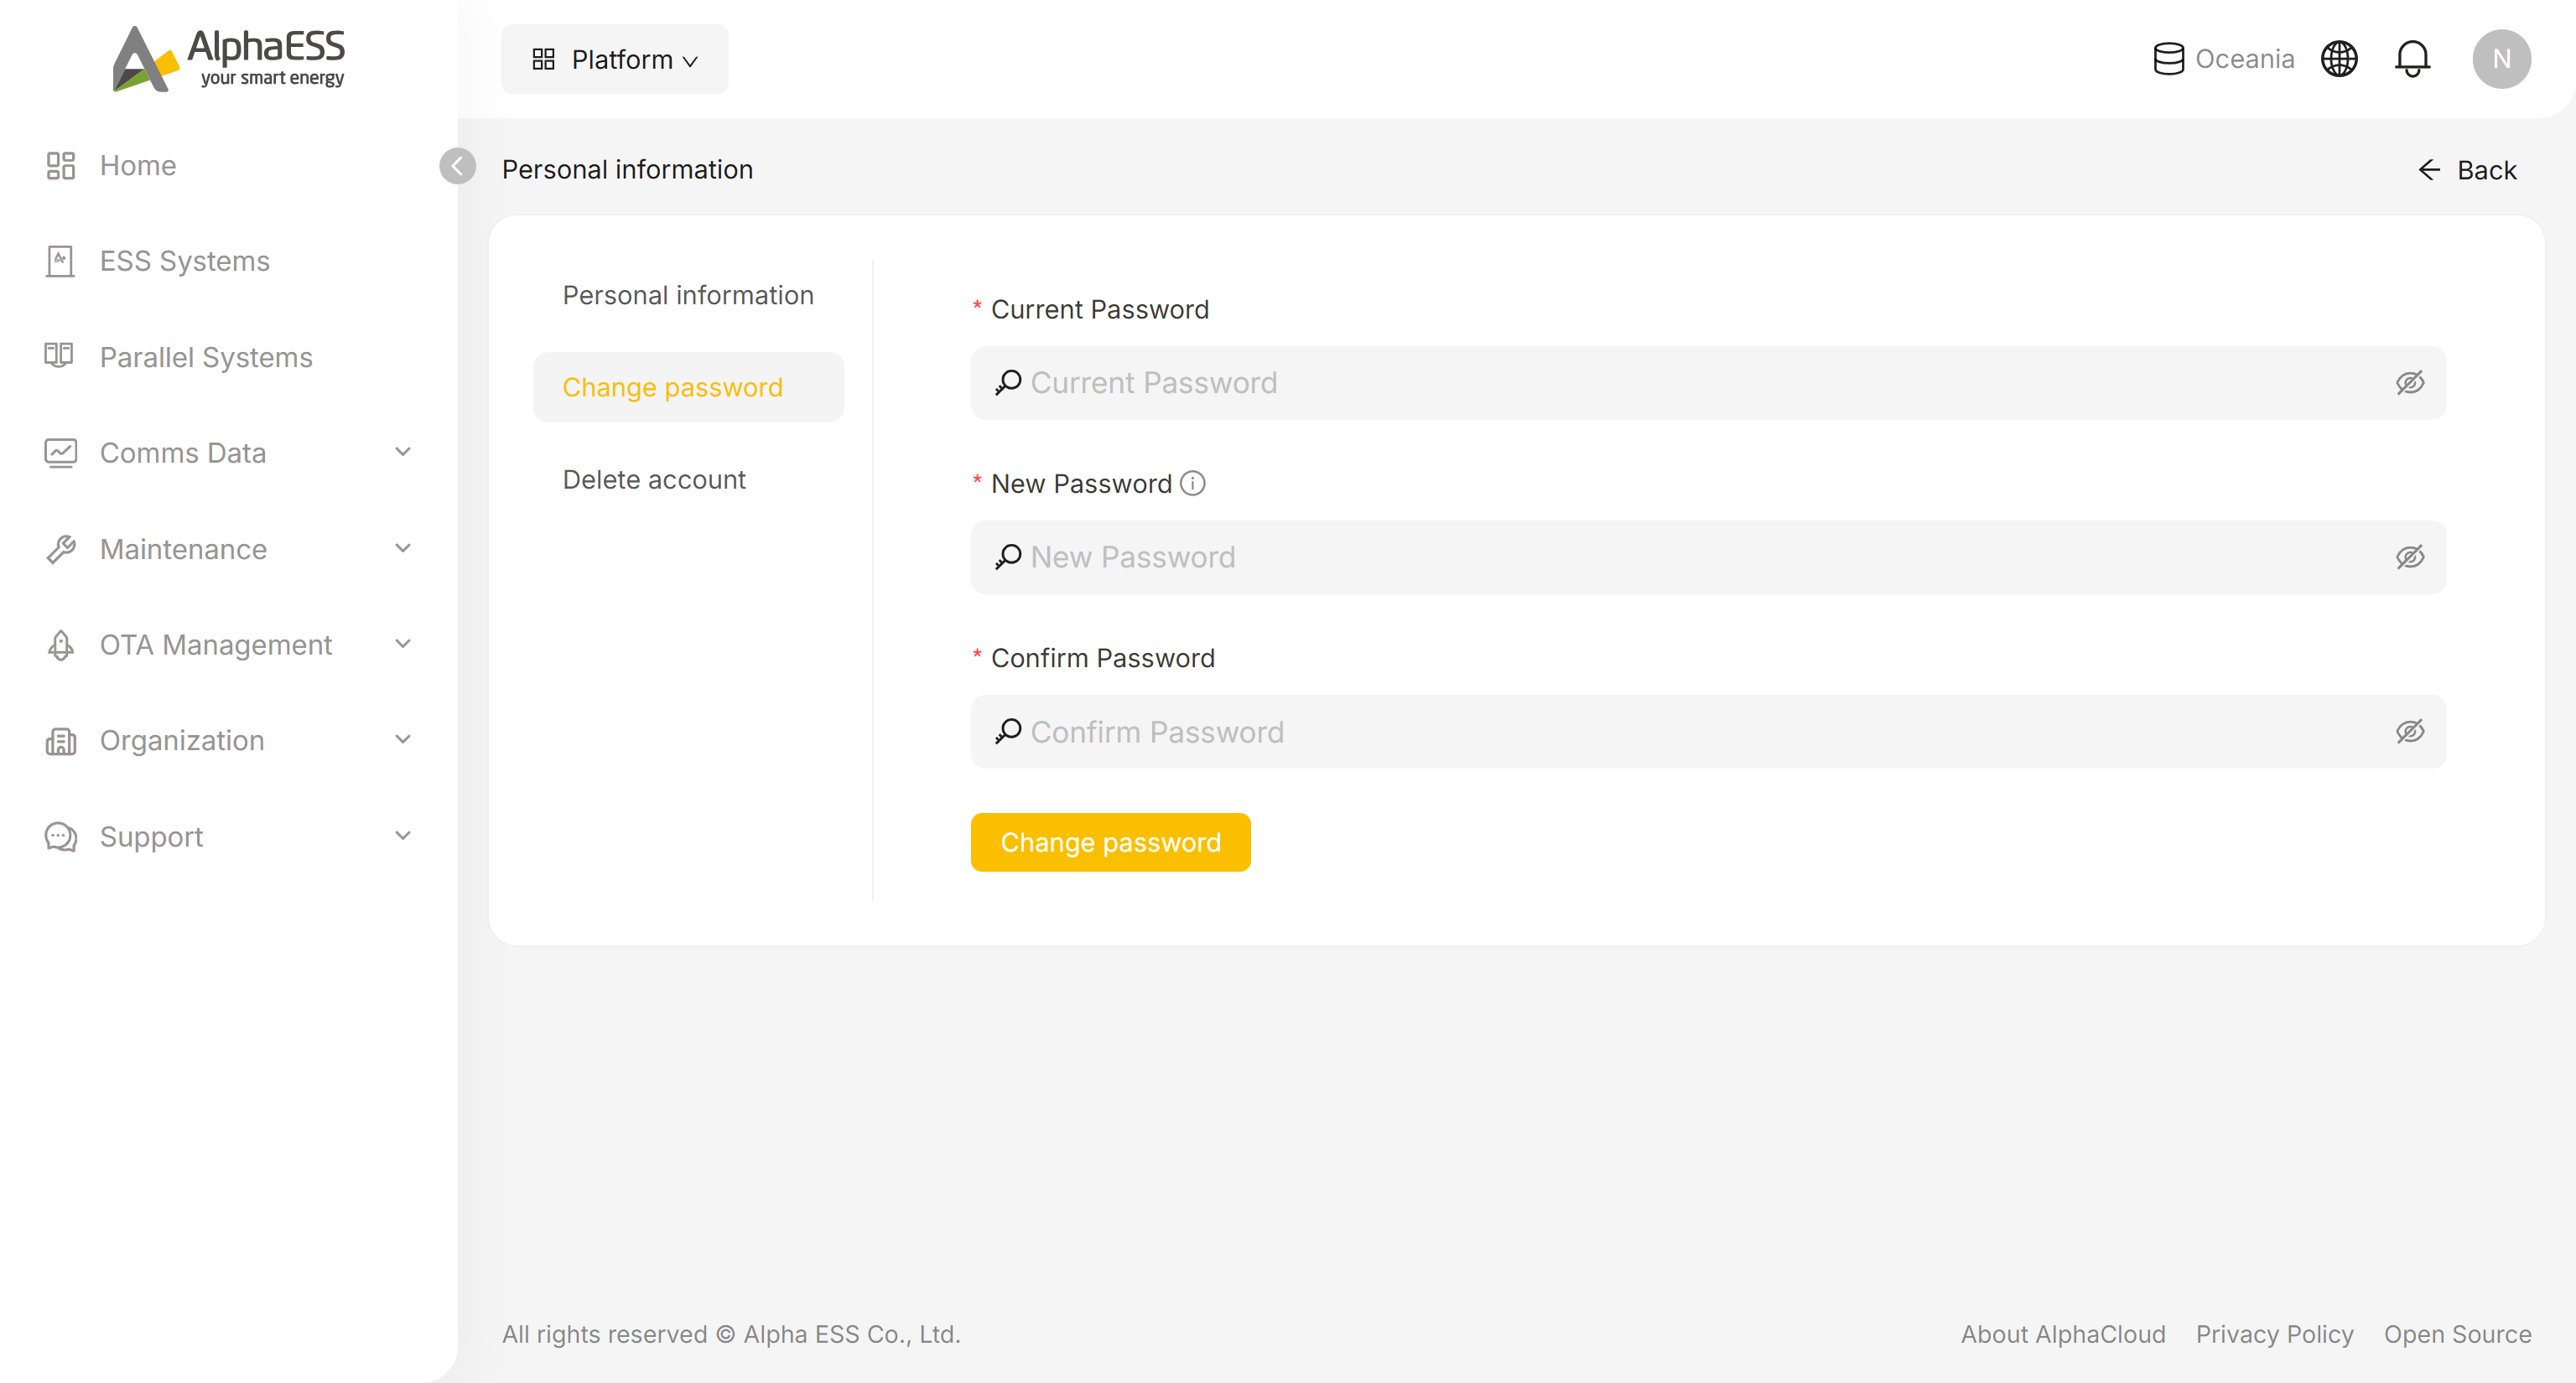This screenshot has height=1383, width=2576.
Task: Click the OTA Management rocket icon
Action: coord(61,645)
